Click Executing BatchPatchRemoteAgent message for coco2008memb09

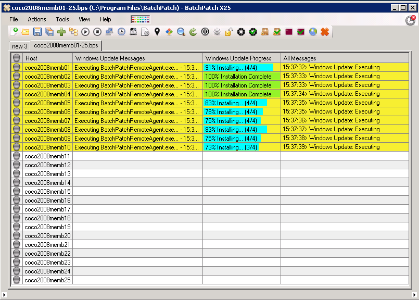(x=136, y=139)
